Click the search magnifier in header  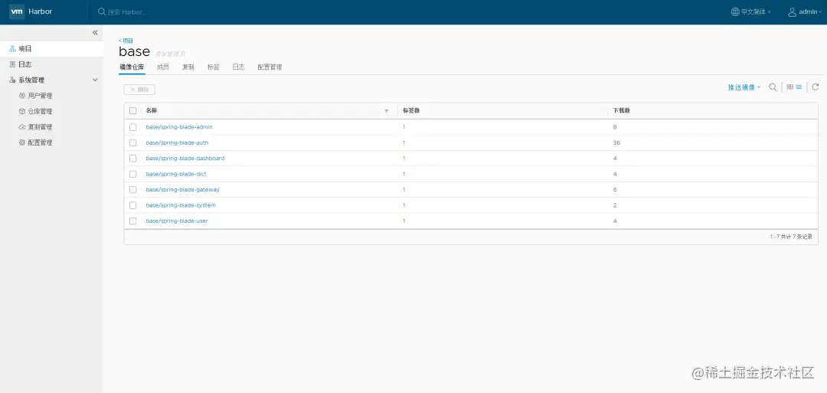pyautogui.click(x=101, y=11)
